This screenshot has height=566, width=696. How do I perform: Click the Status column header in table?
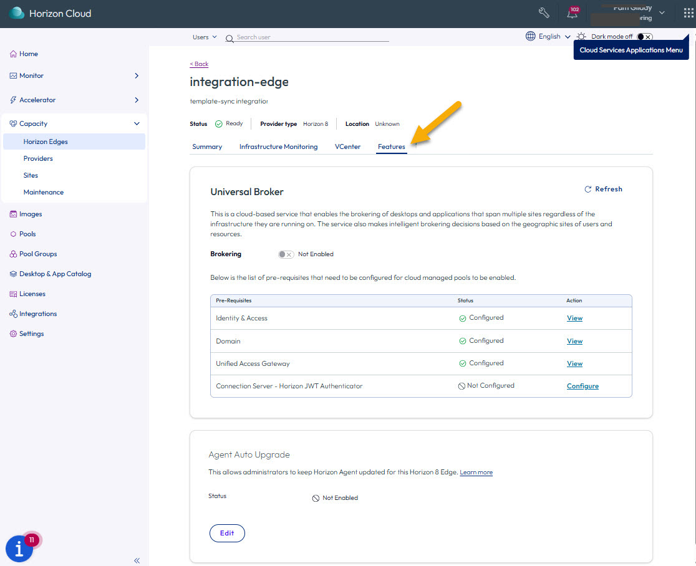[465, 300]
